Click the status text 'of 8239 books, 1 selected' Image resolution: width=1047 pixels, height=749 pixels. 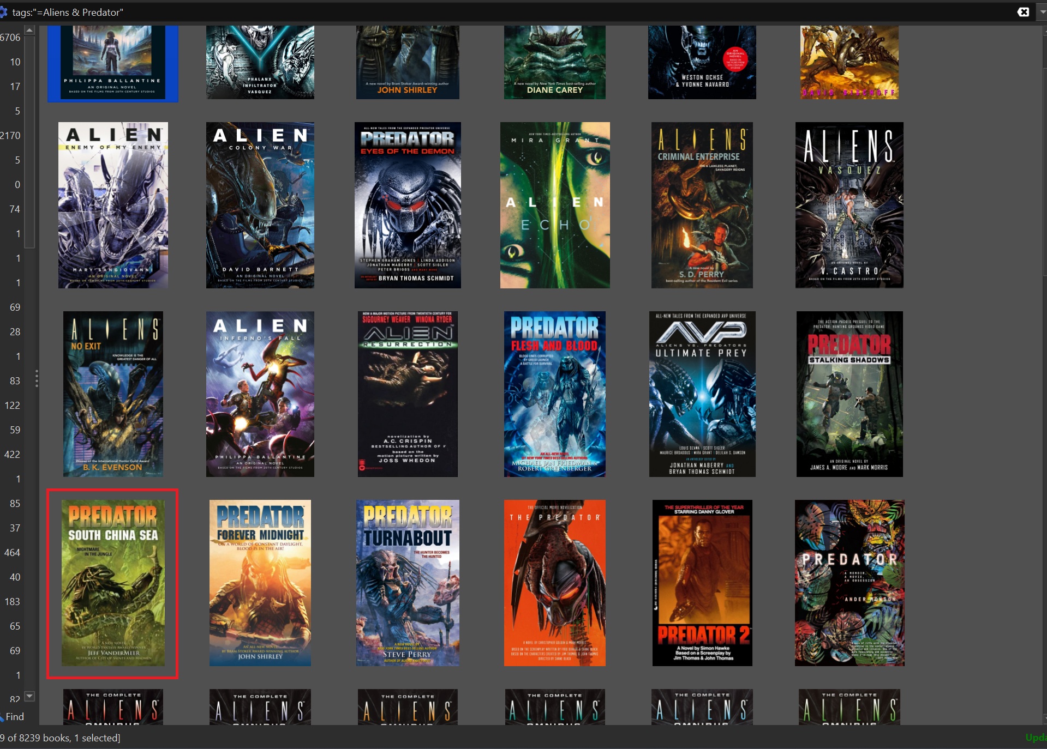pyautogui.click(x=64, y=738)
